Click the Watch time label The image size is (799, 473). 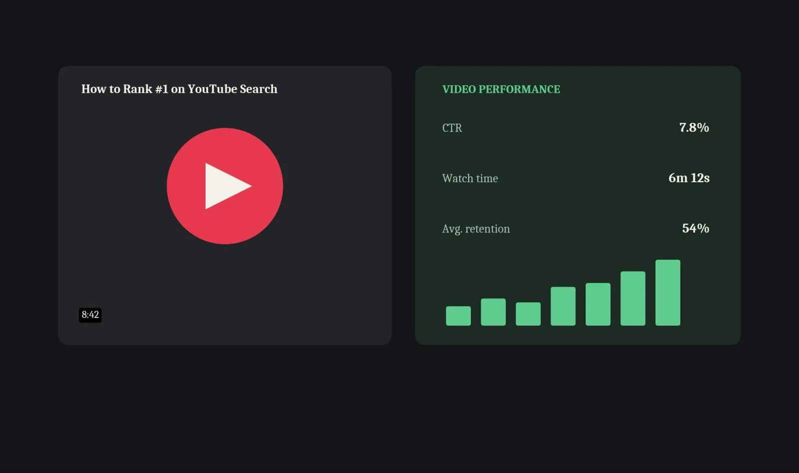pos(470,178)
